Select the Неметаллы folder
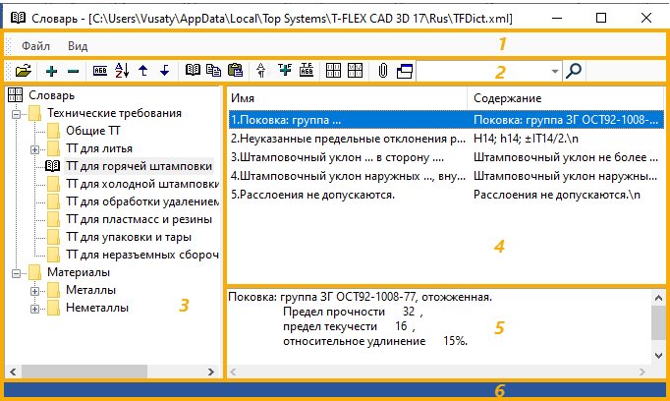The height and width of the screenshot is (401, 670). pos(97,308)
